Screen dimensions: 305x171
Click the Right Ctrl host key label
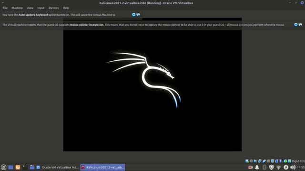coord(298,161)
